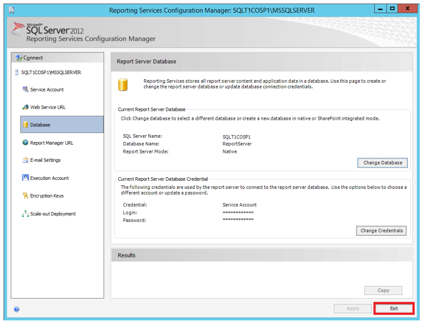This screenshot has height=324, width=423.
Task: Open the Web Service URL page
Action: (x=48, y=107)
